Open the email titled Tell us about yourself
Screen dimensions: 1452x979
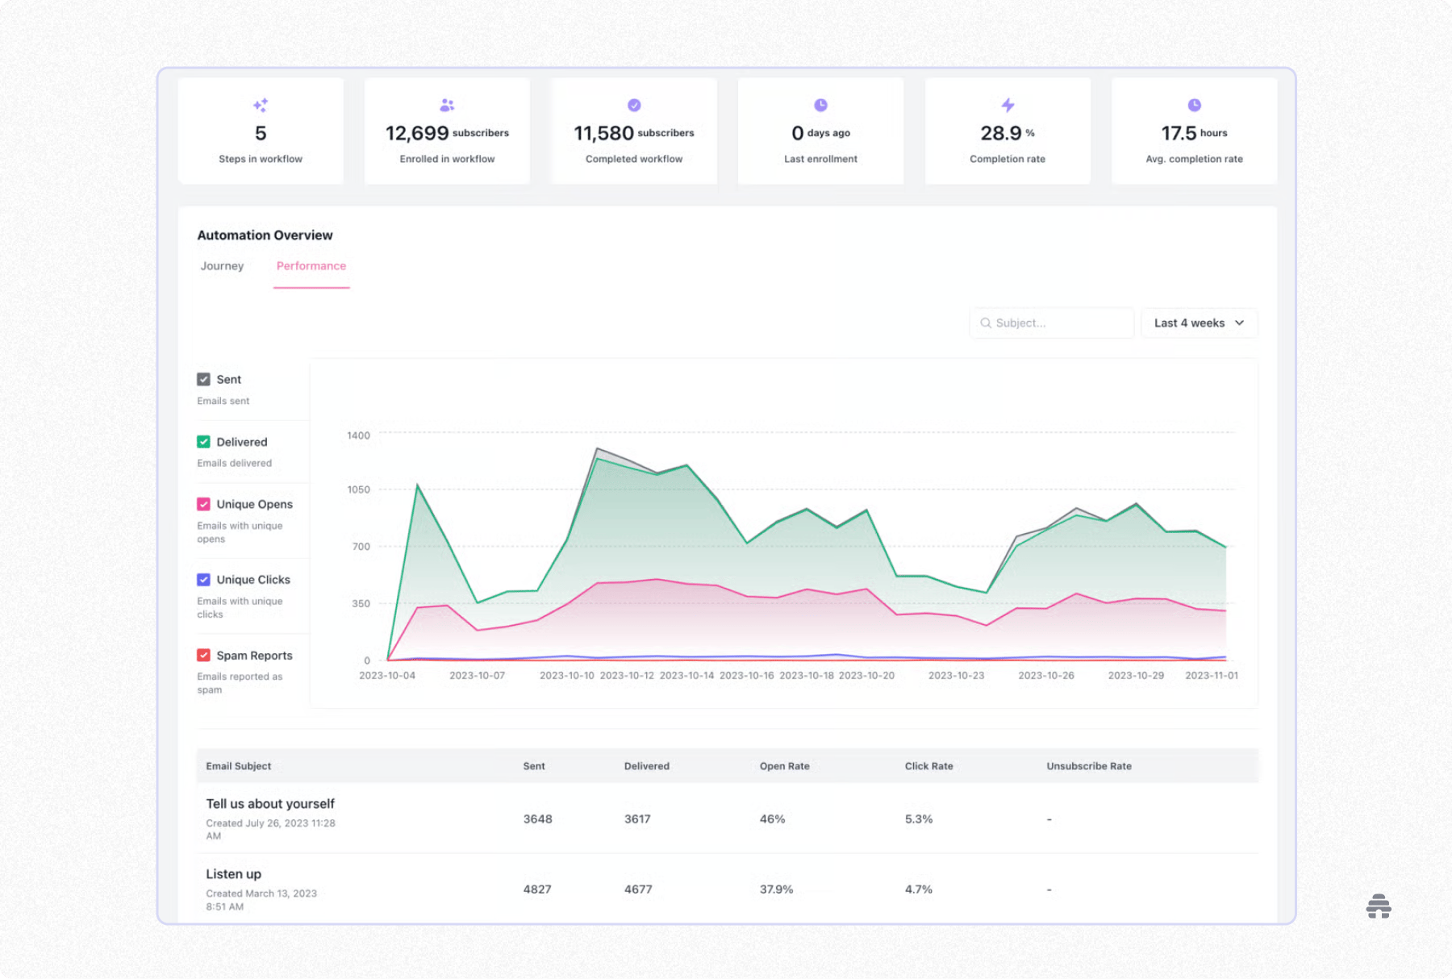pos(269,803)
